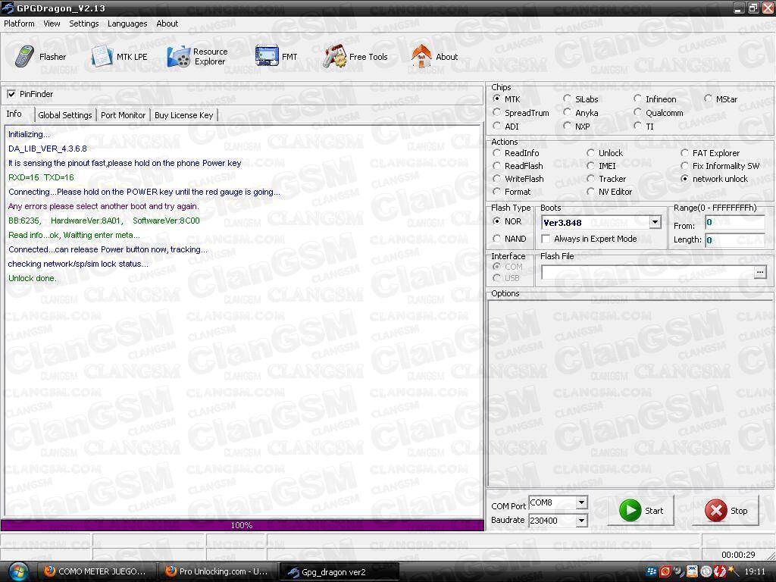
Task: Select the ReadFlash action
Action: [496, 166]
